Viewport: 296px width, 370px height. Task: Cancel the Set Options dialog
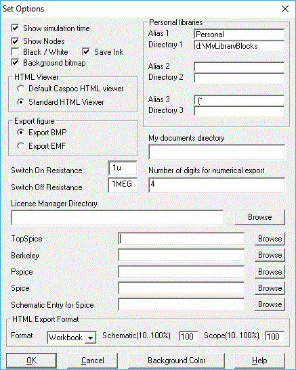[92, 361]
